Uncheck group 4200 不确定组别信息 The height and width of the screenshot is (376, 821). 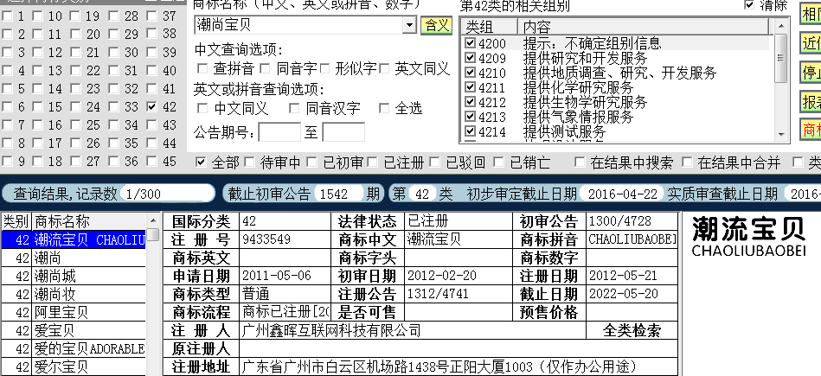pos(470,42)
